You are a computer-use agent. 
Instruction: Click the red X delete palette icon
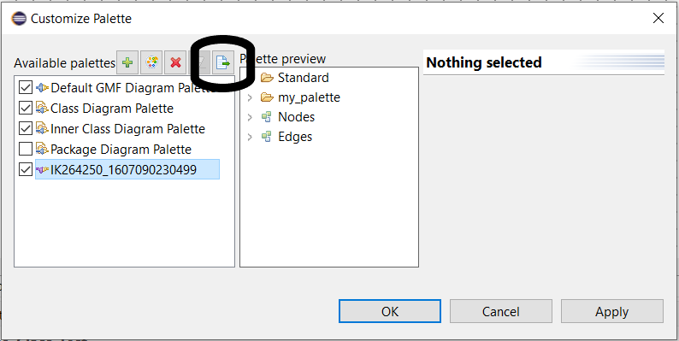pos(175,62)
